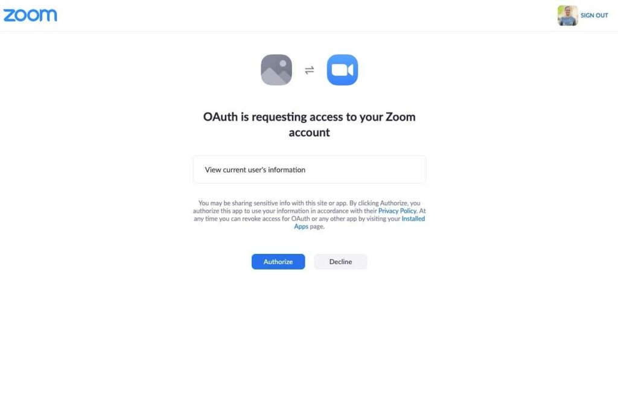The image size is (618, 401).
Task: Click the 'Zoom' word in the heading
Action: coord(401,116)
